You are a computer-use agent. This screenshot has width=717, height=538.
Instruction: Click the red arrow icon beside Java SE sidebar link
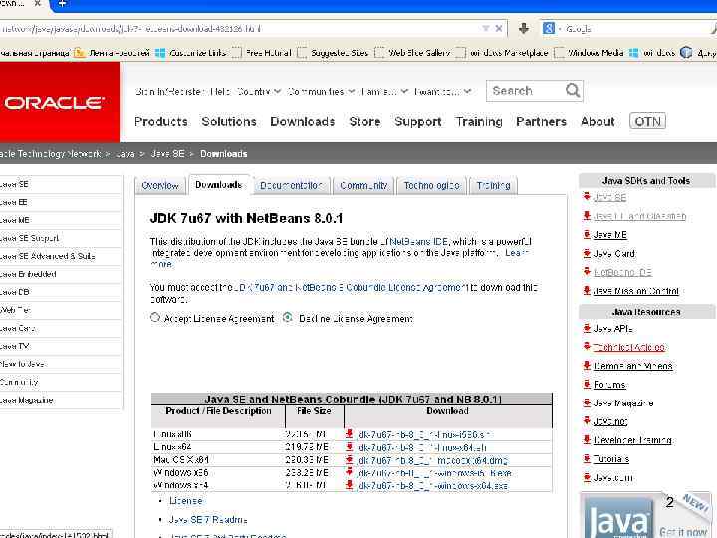tap(587, 197)
